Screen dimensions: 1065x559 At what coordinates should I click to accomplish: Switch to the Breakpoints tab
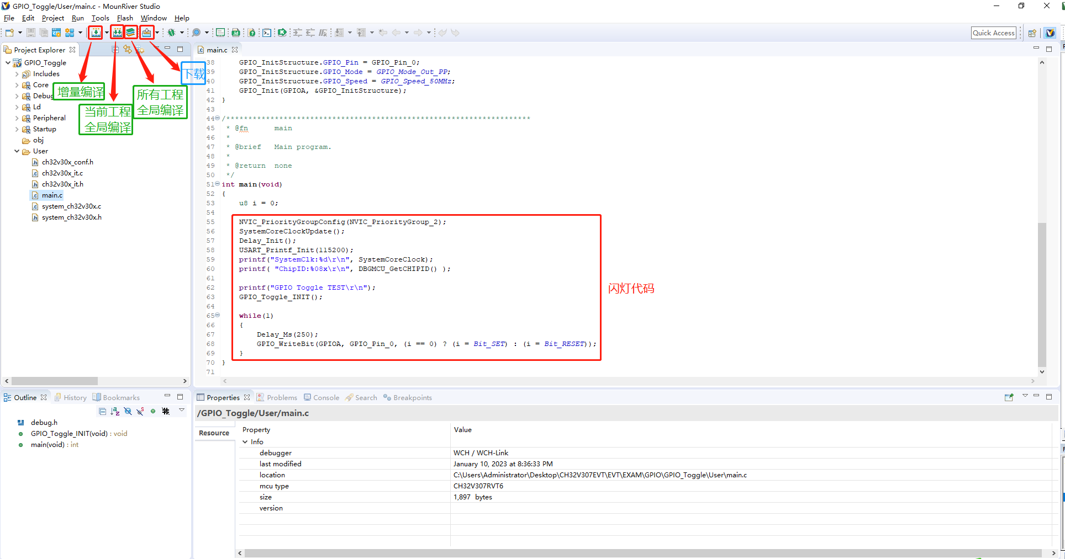click(408, 397)
